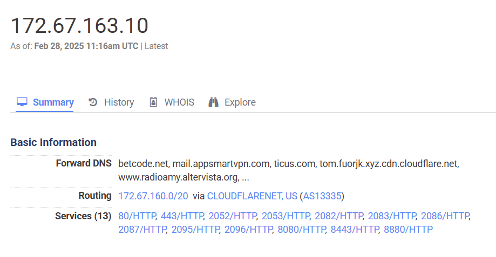View the 8080/HTTP service
The height and width of the screenshot is (257, 496).
click(x=301, y=230)
